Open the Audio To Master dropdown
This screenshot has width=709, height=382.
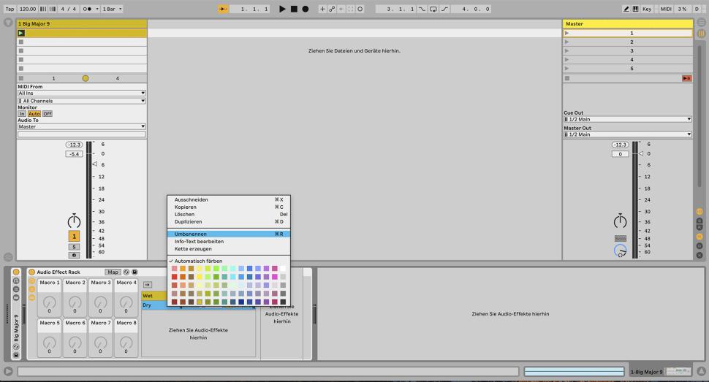click(81, 126)
